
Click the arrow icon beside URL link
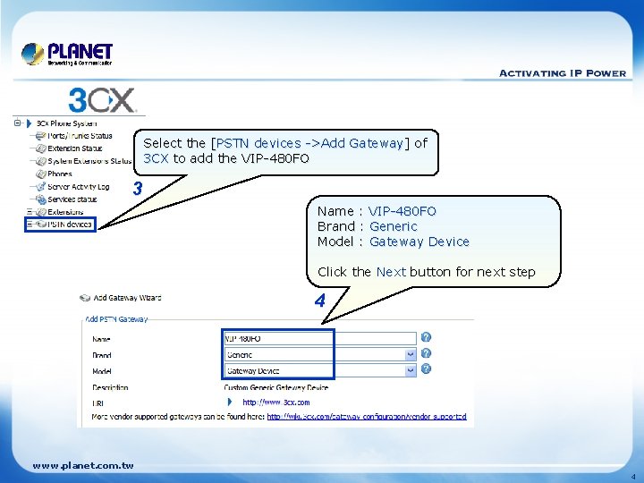tap(230, 402)
